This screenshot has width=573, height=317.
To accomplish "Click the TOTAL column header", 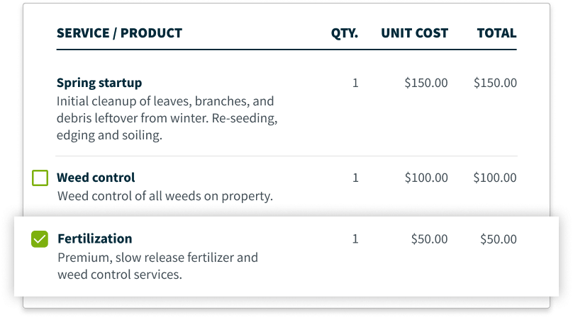I will coord(496,33).
